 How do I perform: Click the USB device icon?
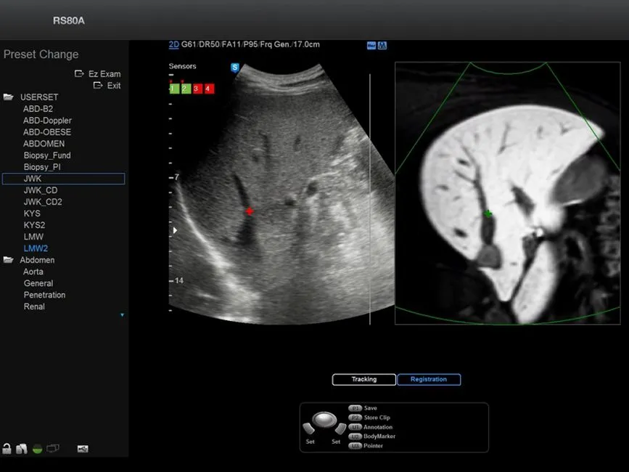coord(82,449)
